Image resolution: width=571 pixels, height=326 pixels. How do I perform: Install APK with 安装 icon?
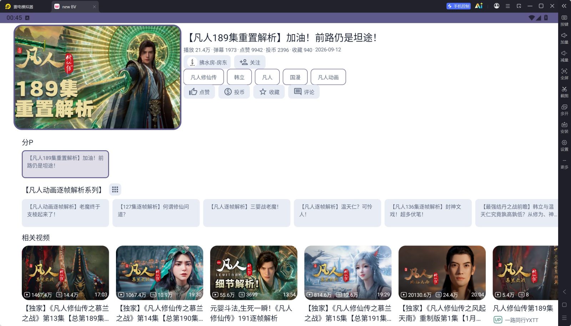[x=564, y=128]
